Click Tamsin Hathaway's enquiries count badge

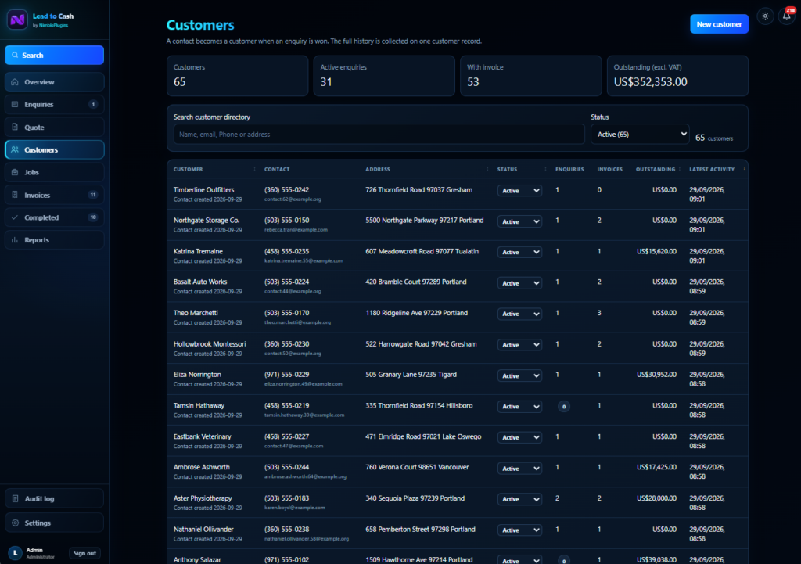pos(563,407)
